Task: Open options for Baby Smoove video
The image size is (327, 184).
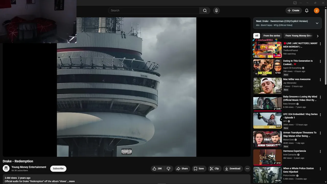Action: (320, 97)
